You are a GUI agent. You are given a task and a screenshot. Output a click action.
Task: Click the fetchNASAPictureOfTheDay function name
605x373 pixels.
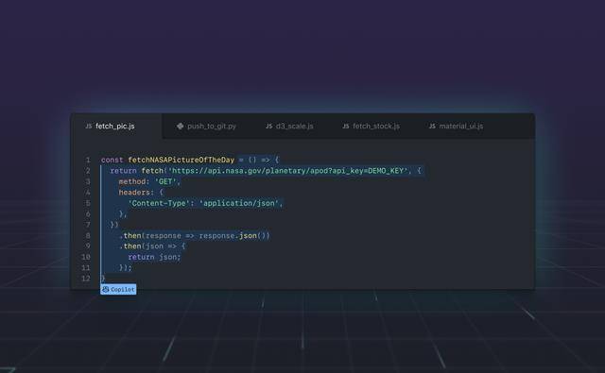[x=181, y=160]
